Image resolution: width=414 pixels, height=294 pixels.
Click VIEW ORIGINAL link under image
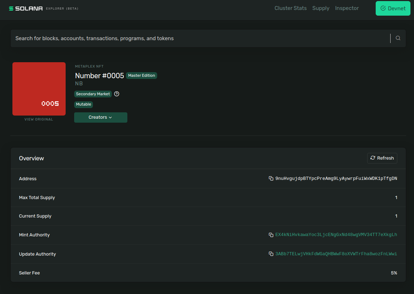point(39,119)
